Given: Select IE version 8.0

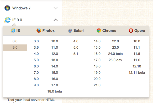Looking at the screenshot, I should click(15, 41).
